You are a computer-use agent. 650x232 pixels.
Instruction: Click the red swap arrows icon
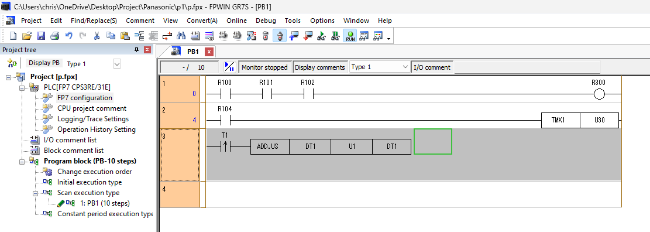point(167,36)
